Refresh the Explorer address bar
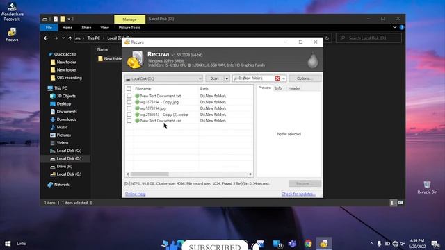Image resolution: width=445 pixels, height=250 pixels. [327, 38]
